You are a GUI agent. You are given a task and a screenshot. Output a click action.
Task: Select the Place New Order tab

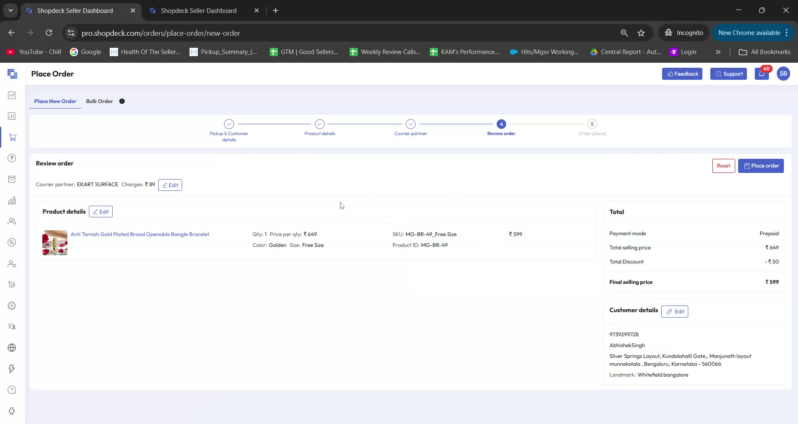click(x=55, y=101)
